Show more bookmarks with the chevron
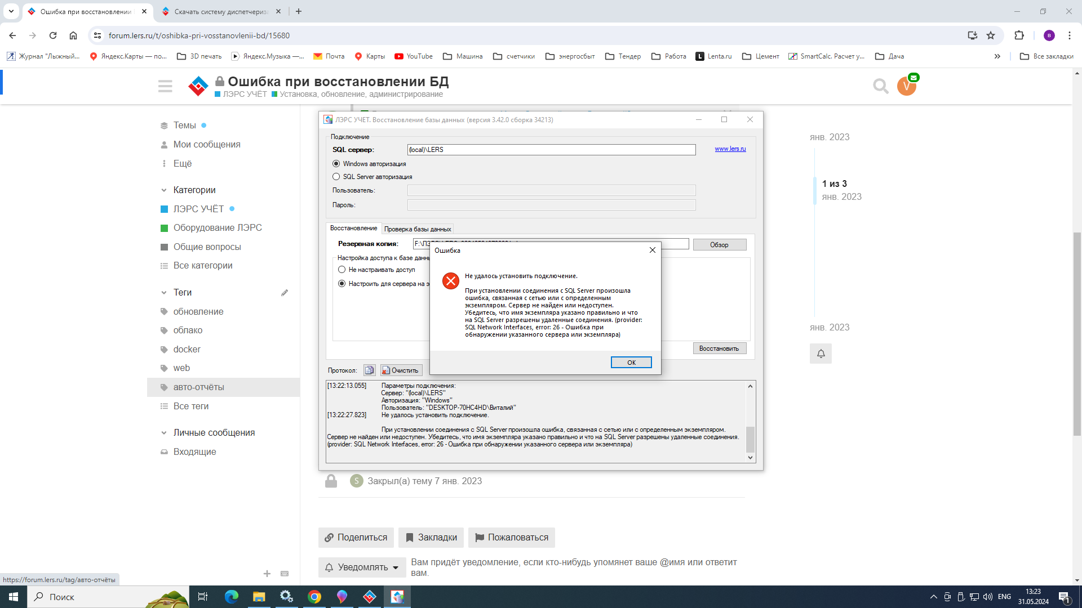Screen dimensions: 1082x608 pyautogui.click(x=997, y=56)
